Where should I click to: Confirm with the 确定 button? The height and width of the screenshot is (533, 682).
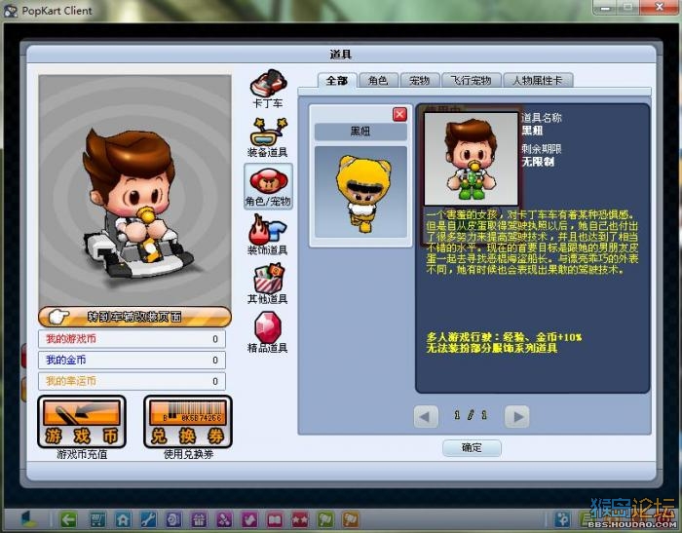click(x=472, y=447)
